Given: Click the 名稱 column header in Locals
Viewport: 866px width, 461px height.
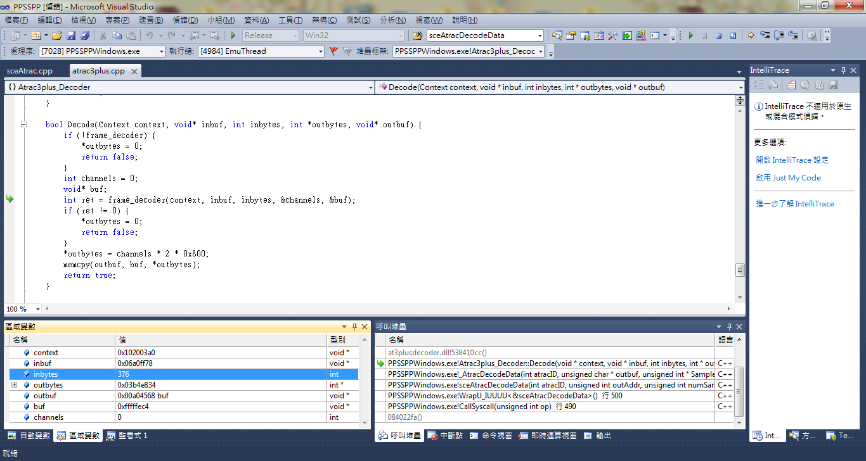Looking at the screenshot, I should pos(62,340).
